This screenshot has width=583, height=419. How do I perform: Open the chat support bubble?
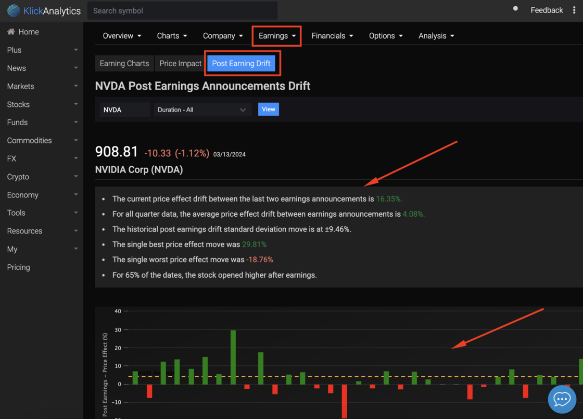pyautogui.click(x=562, y=399)
